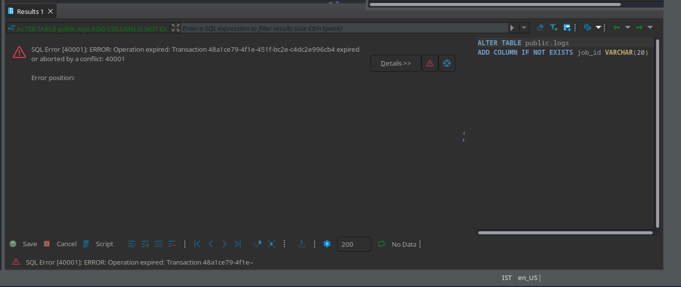Click the en_US locale indicator

coord(527,278)
